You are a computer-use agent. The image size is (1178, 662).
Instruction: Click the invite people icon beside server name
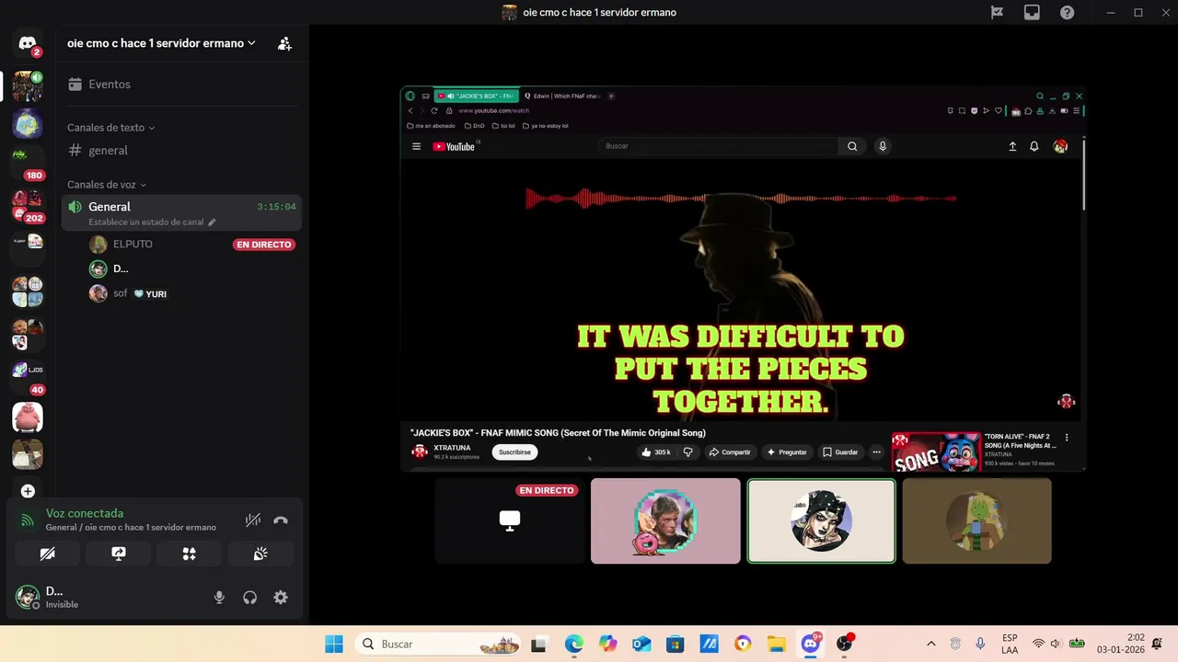click(x=284, y=43)
